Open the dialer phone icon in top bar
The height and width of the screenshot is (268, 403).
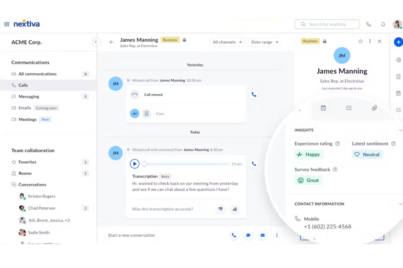(369, 24)
